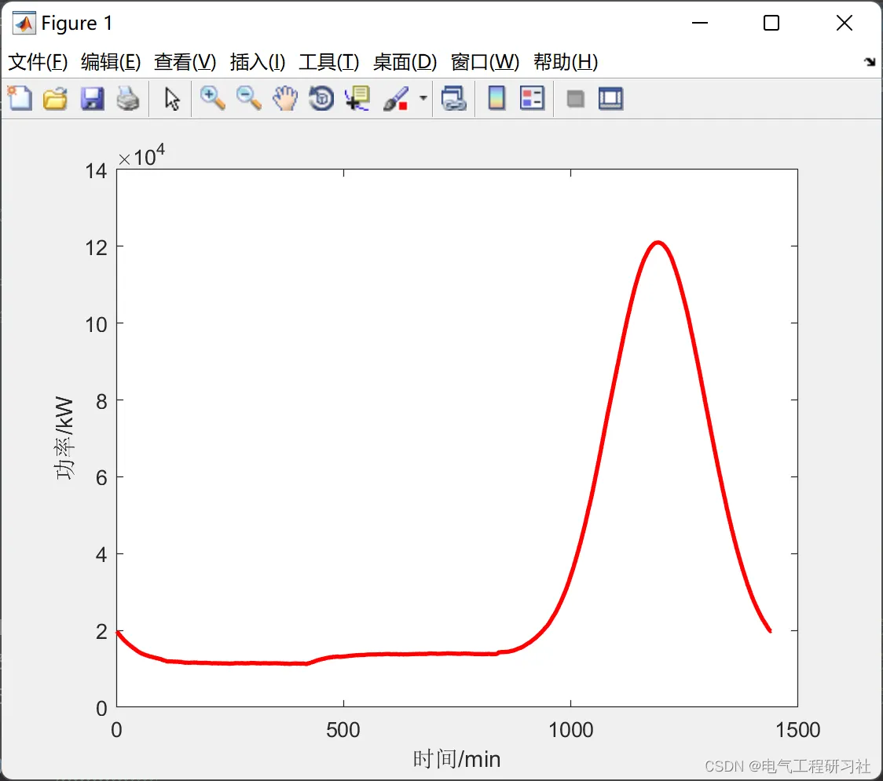
Task: Close the Figure 1 window
Action: point(845,23)
